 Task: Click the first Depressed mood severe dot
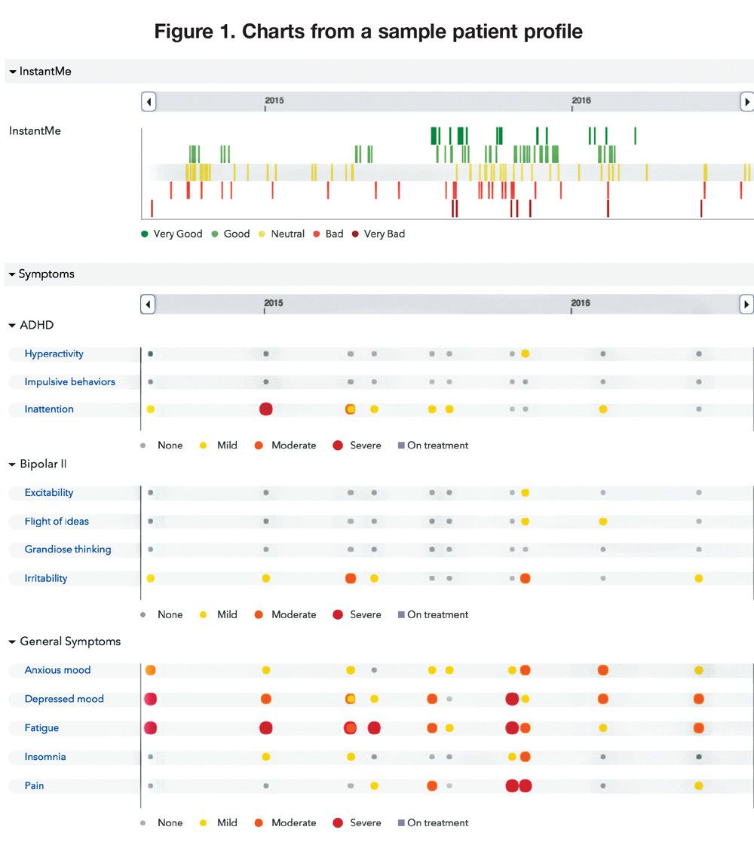[x=150, y=699]
